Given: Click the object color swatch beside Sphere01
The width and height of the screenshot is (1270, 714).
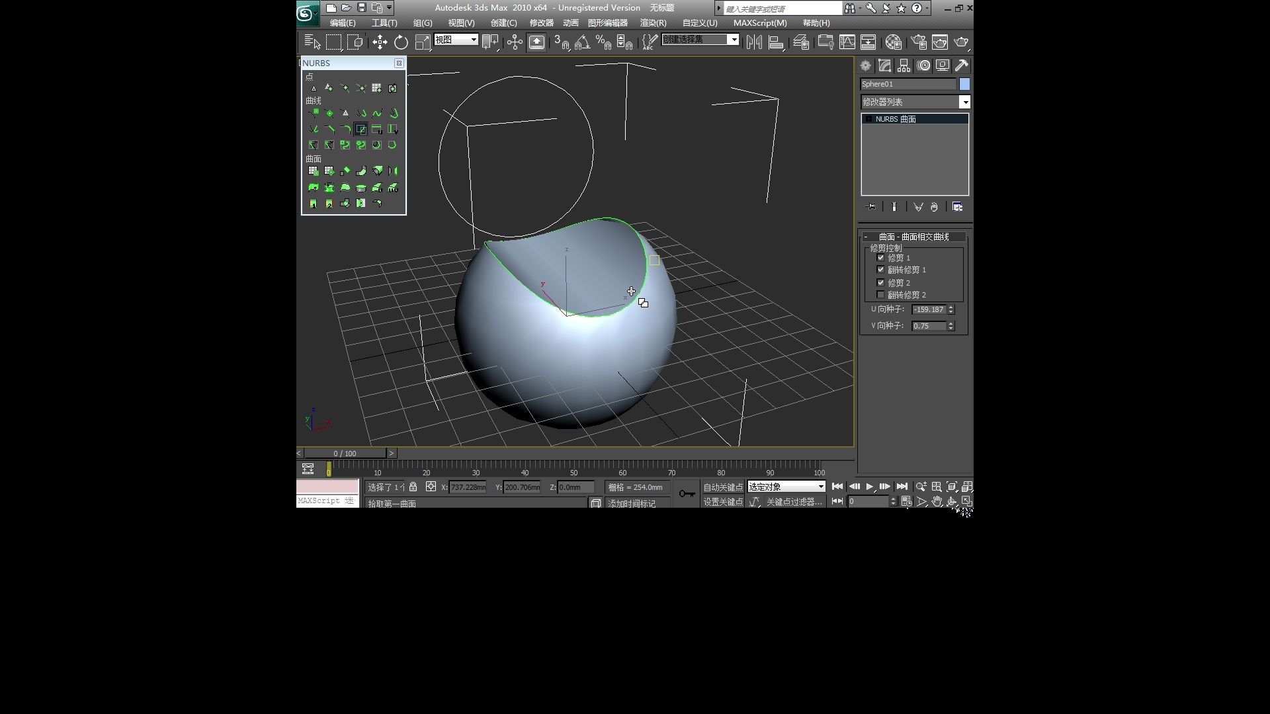Looking at the screenshot, I should (964, 84).
